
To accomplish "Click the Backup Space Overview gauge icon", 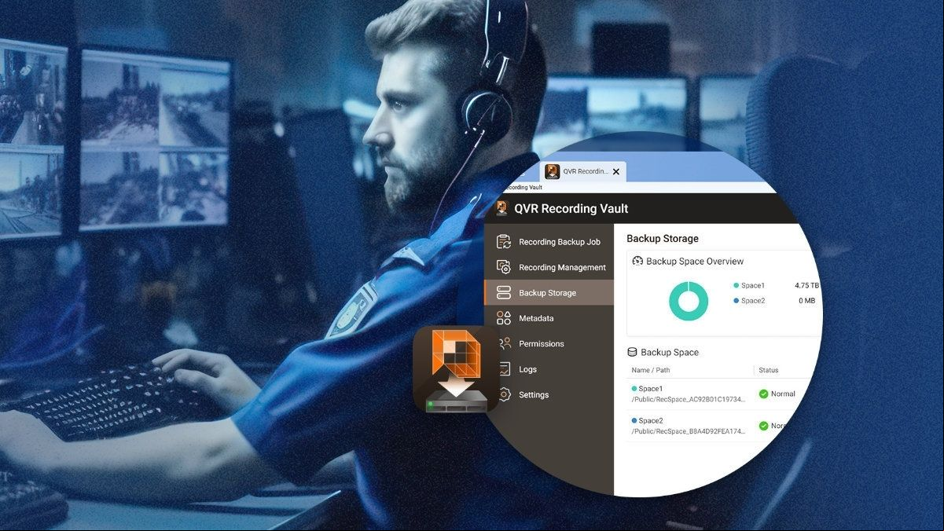I will tap(637, 261).
